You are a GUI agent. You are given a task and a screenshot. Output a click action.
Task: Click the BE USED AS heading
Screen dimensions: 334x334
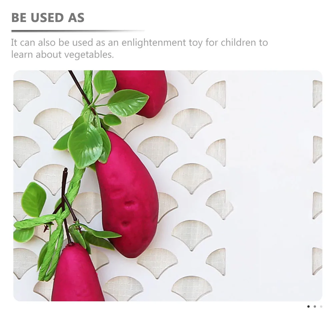point(48,17)
